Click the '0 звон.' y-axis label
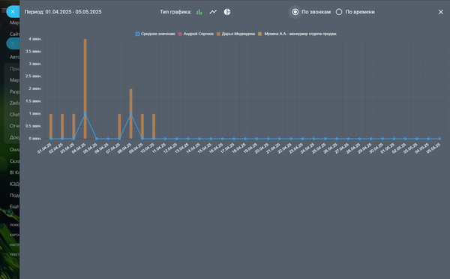 pos(35,139)
